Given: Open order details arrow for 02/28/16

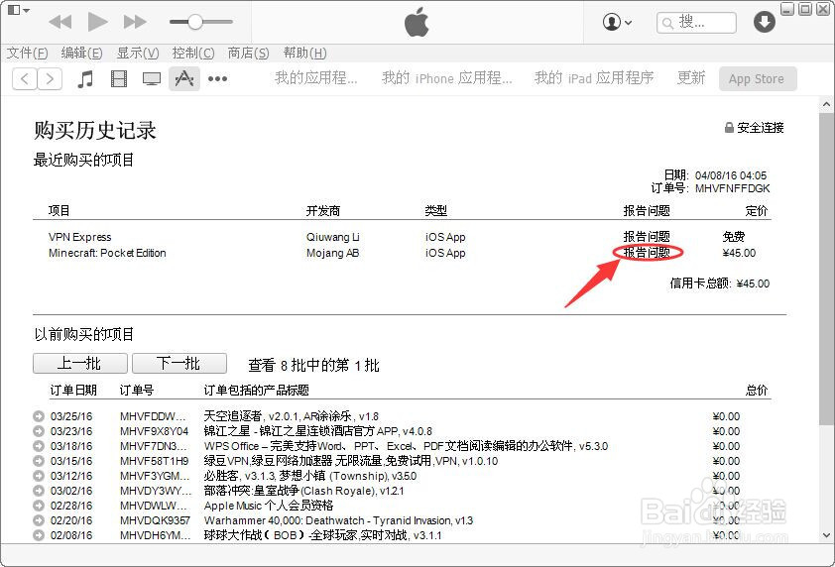Looking at the screenshot, I should pyautogui.click(x=39, y=506).
